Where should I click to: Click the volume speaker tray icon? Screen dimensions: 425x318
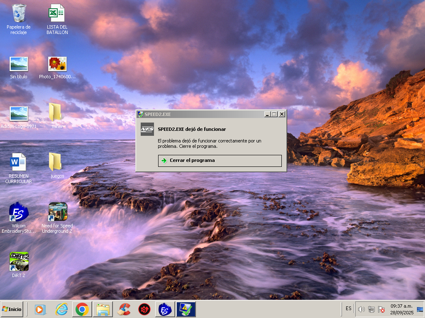(x=361, y=309)
